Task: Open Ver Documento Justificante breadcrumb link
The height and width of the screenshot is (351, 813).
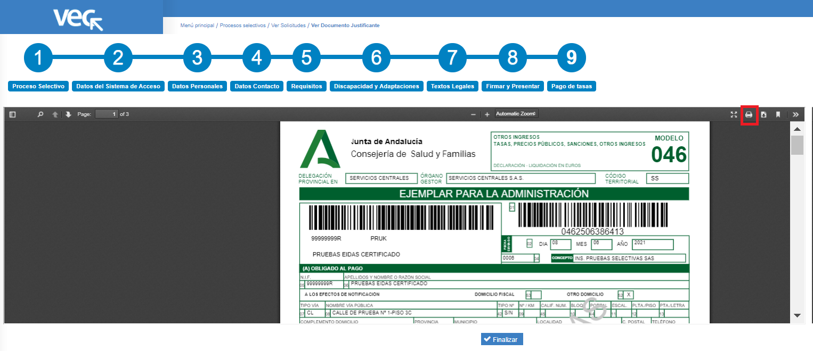Action: [x=345, y=26]
